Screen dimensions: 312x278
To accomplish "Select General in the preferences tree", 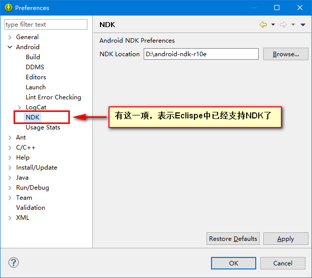I will [27, 37].
